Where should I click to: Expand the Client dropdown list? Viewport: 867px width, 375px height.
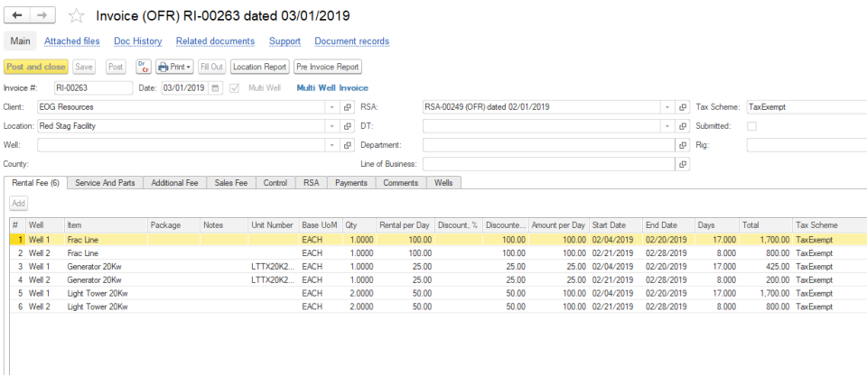(x=332, y=107)
